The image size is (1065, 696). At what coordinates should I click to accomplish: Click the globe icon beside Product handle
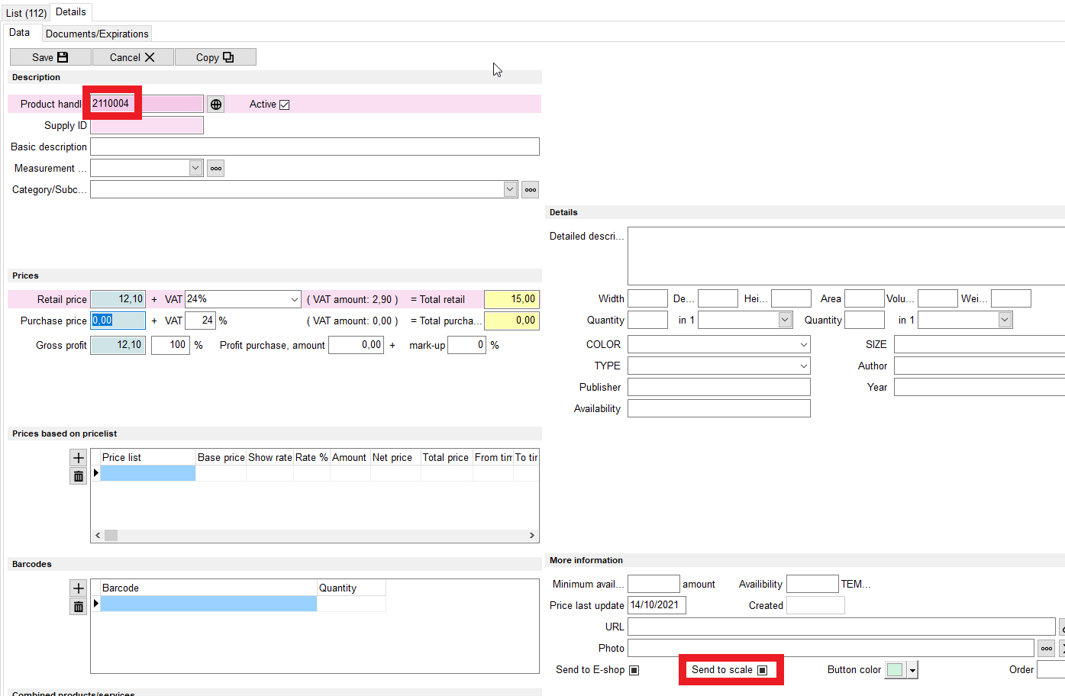click(216, 105)
